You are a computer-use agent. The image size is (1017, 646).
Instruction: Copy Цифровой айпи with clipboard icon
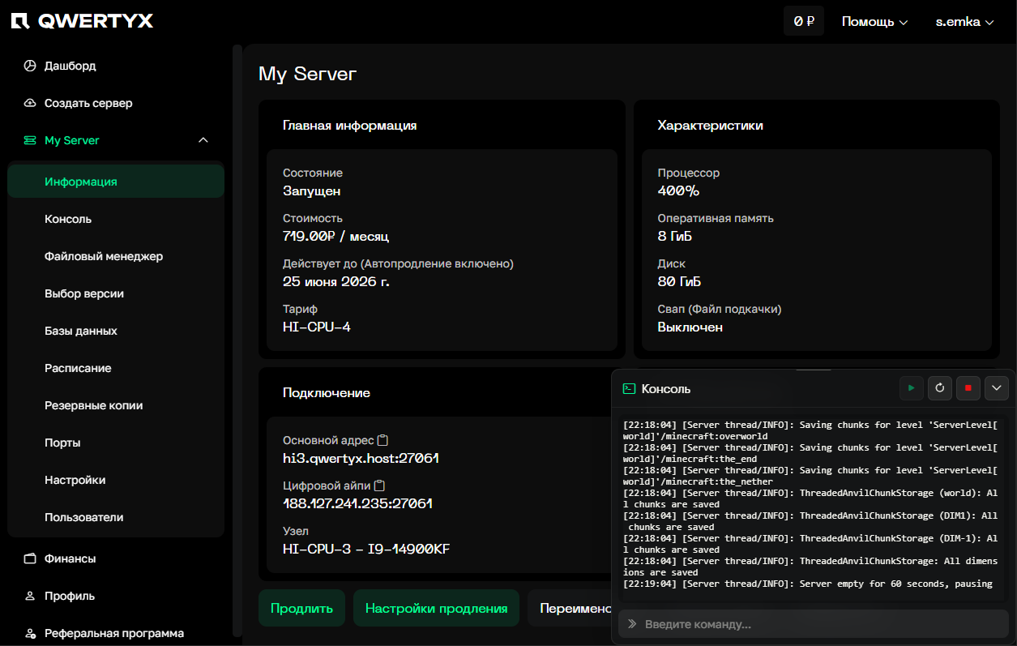379,486
